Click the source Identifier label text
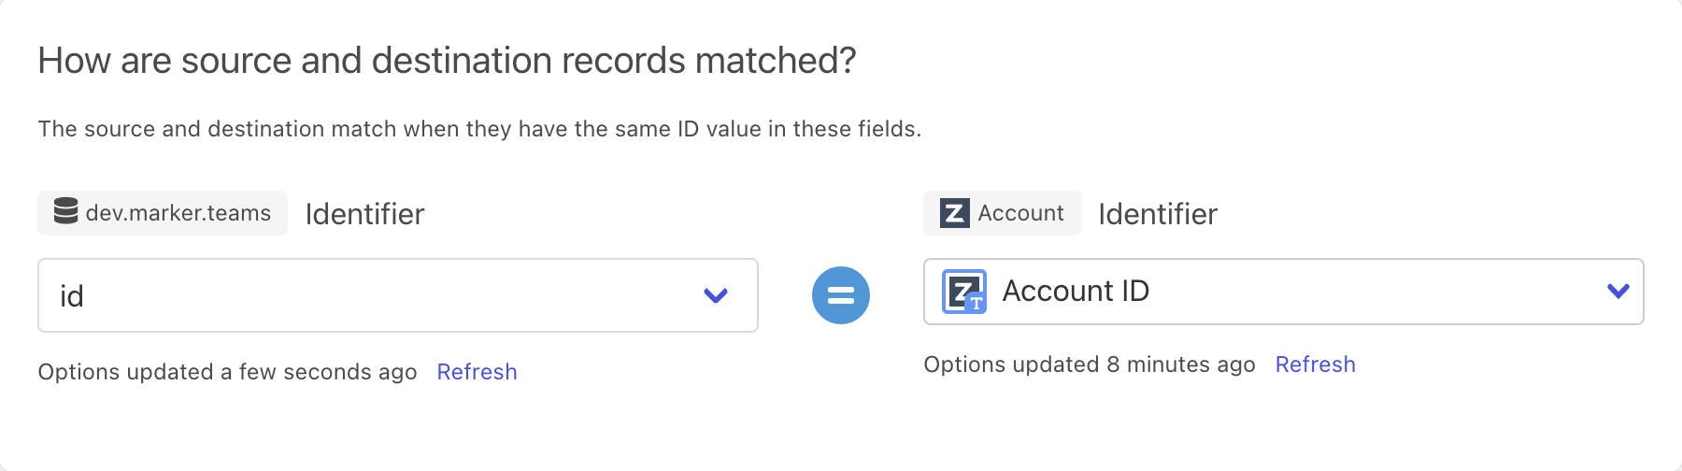This screenshot has height=471, width=1682. (x=364, y=214)
